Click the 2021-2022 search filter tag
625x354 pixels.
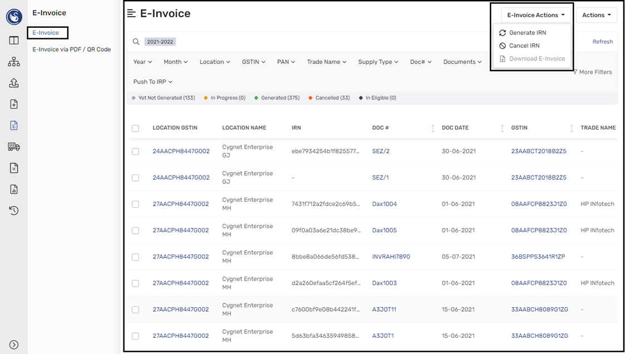(x=160, y=42)
